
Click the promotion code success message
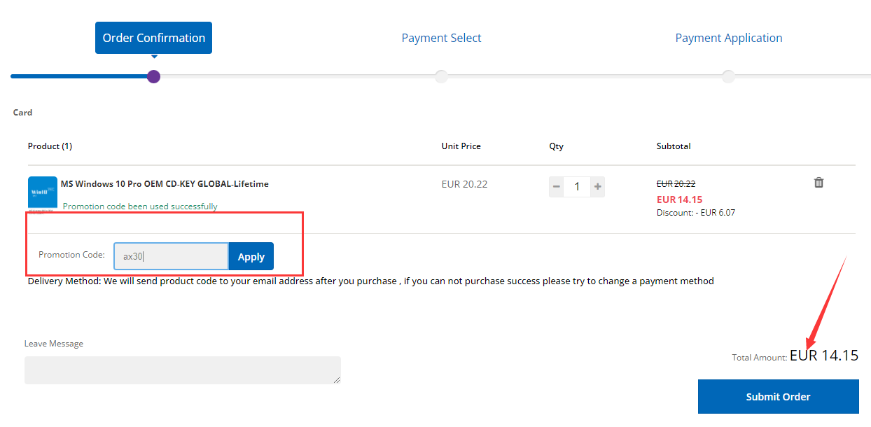click(x=140, y=206)
